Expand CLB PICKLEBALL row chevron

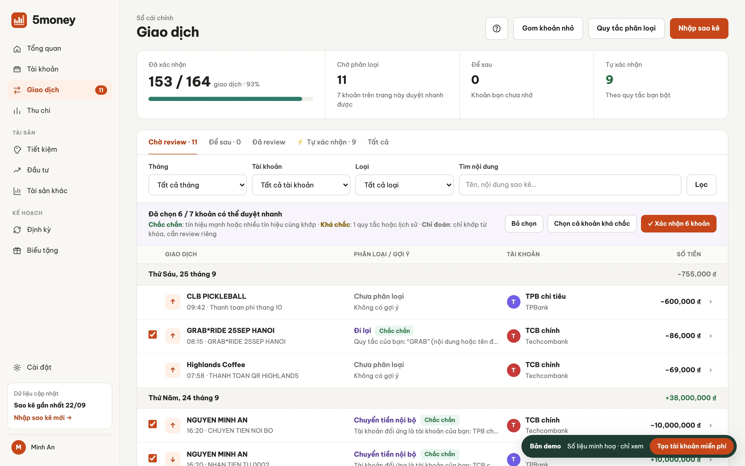tap(711, 302)
